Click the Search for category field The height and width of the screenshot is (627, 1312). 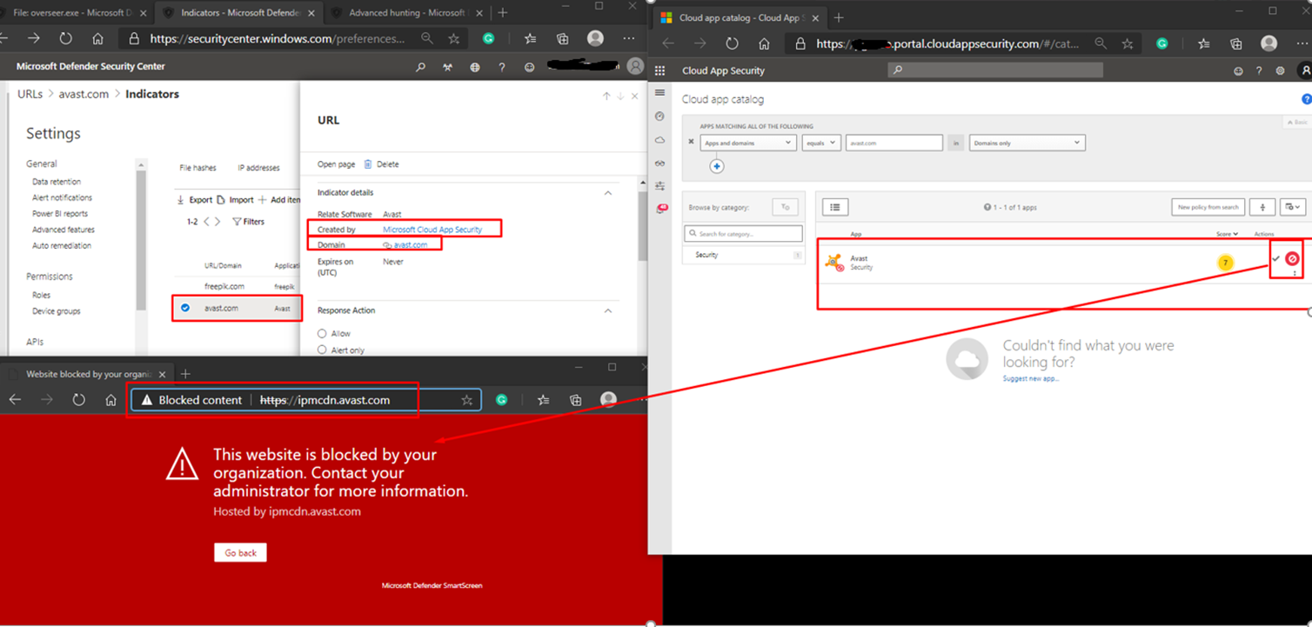pyautogui.click(x=743, y=234)
